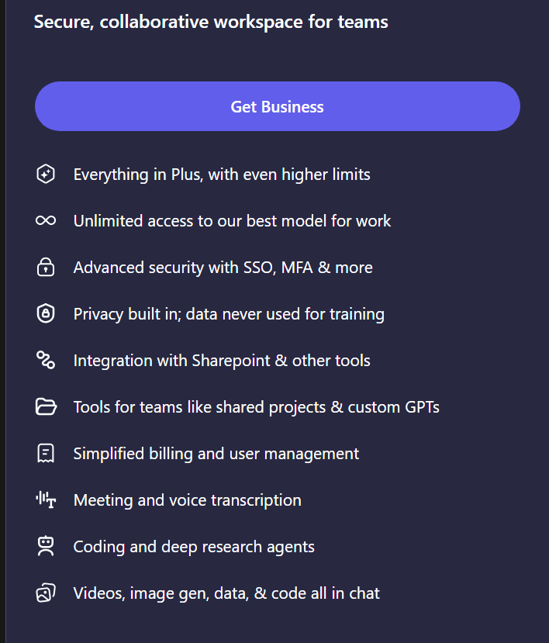Click the Get Business button
This screenshot has width=549, height=643.
(x=277, y=106)
